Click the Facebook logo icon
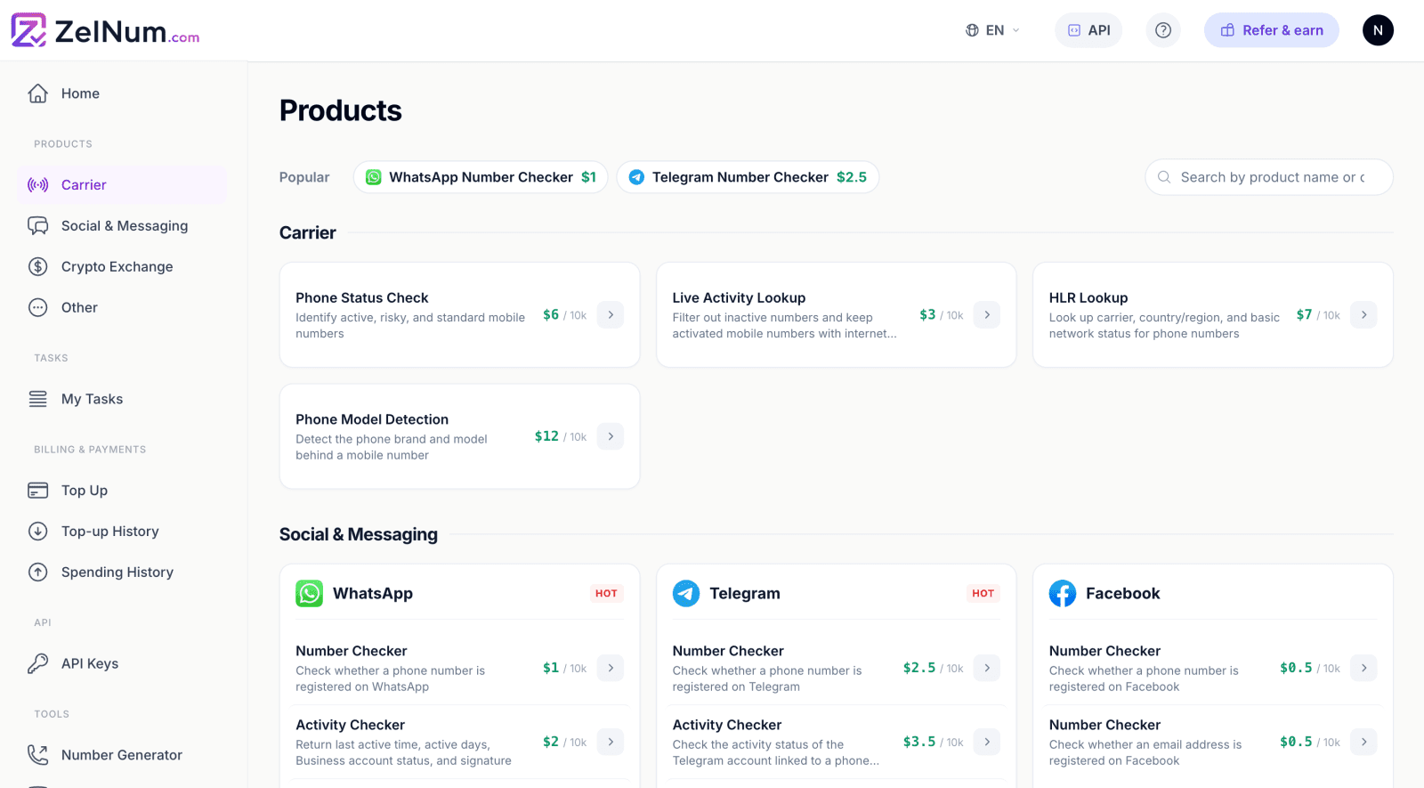Viewport: 1424px width, 788px height. point(1063,593)
